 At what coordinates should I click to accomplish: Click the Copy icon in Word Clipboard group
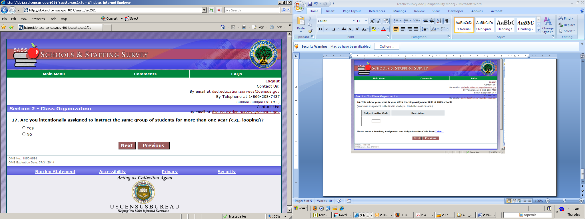310,25
